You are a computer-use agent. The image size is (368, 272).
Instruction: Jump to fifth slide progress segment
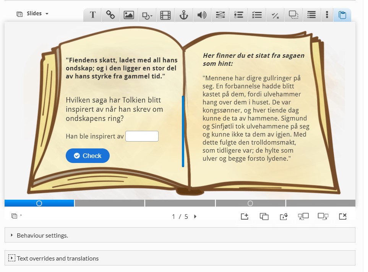tap(321, 203)
